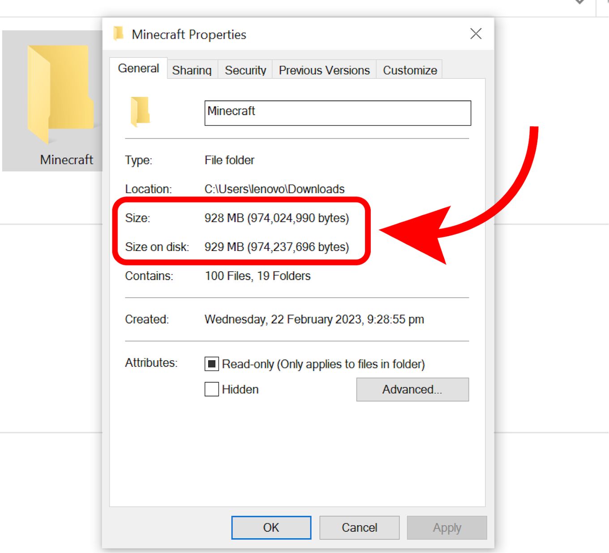
Task: Click the folder icon in Properties title bar
Action: coord(119,34)
